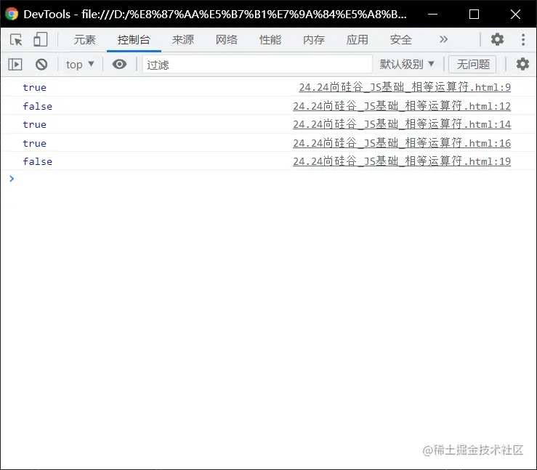Open source link for html:9
The height and width of the screenshot is (470, 537).
[405, 87]
